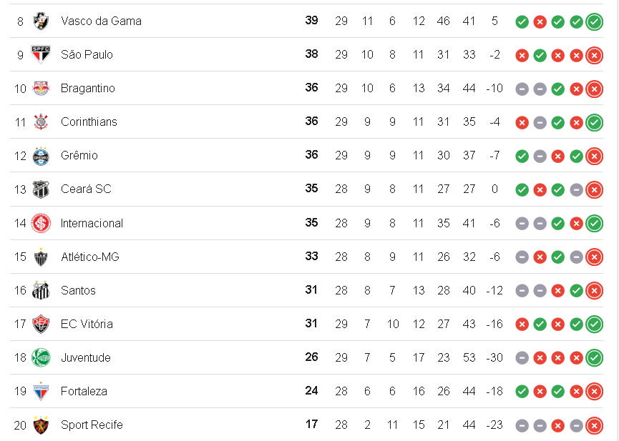Click the Bragantino club logo
The image size is (619, 441).
[41, 89]
